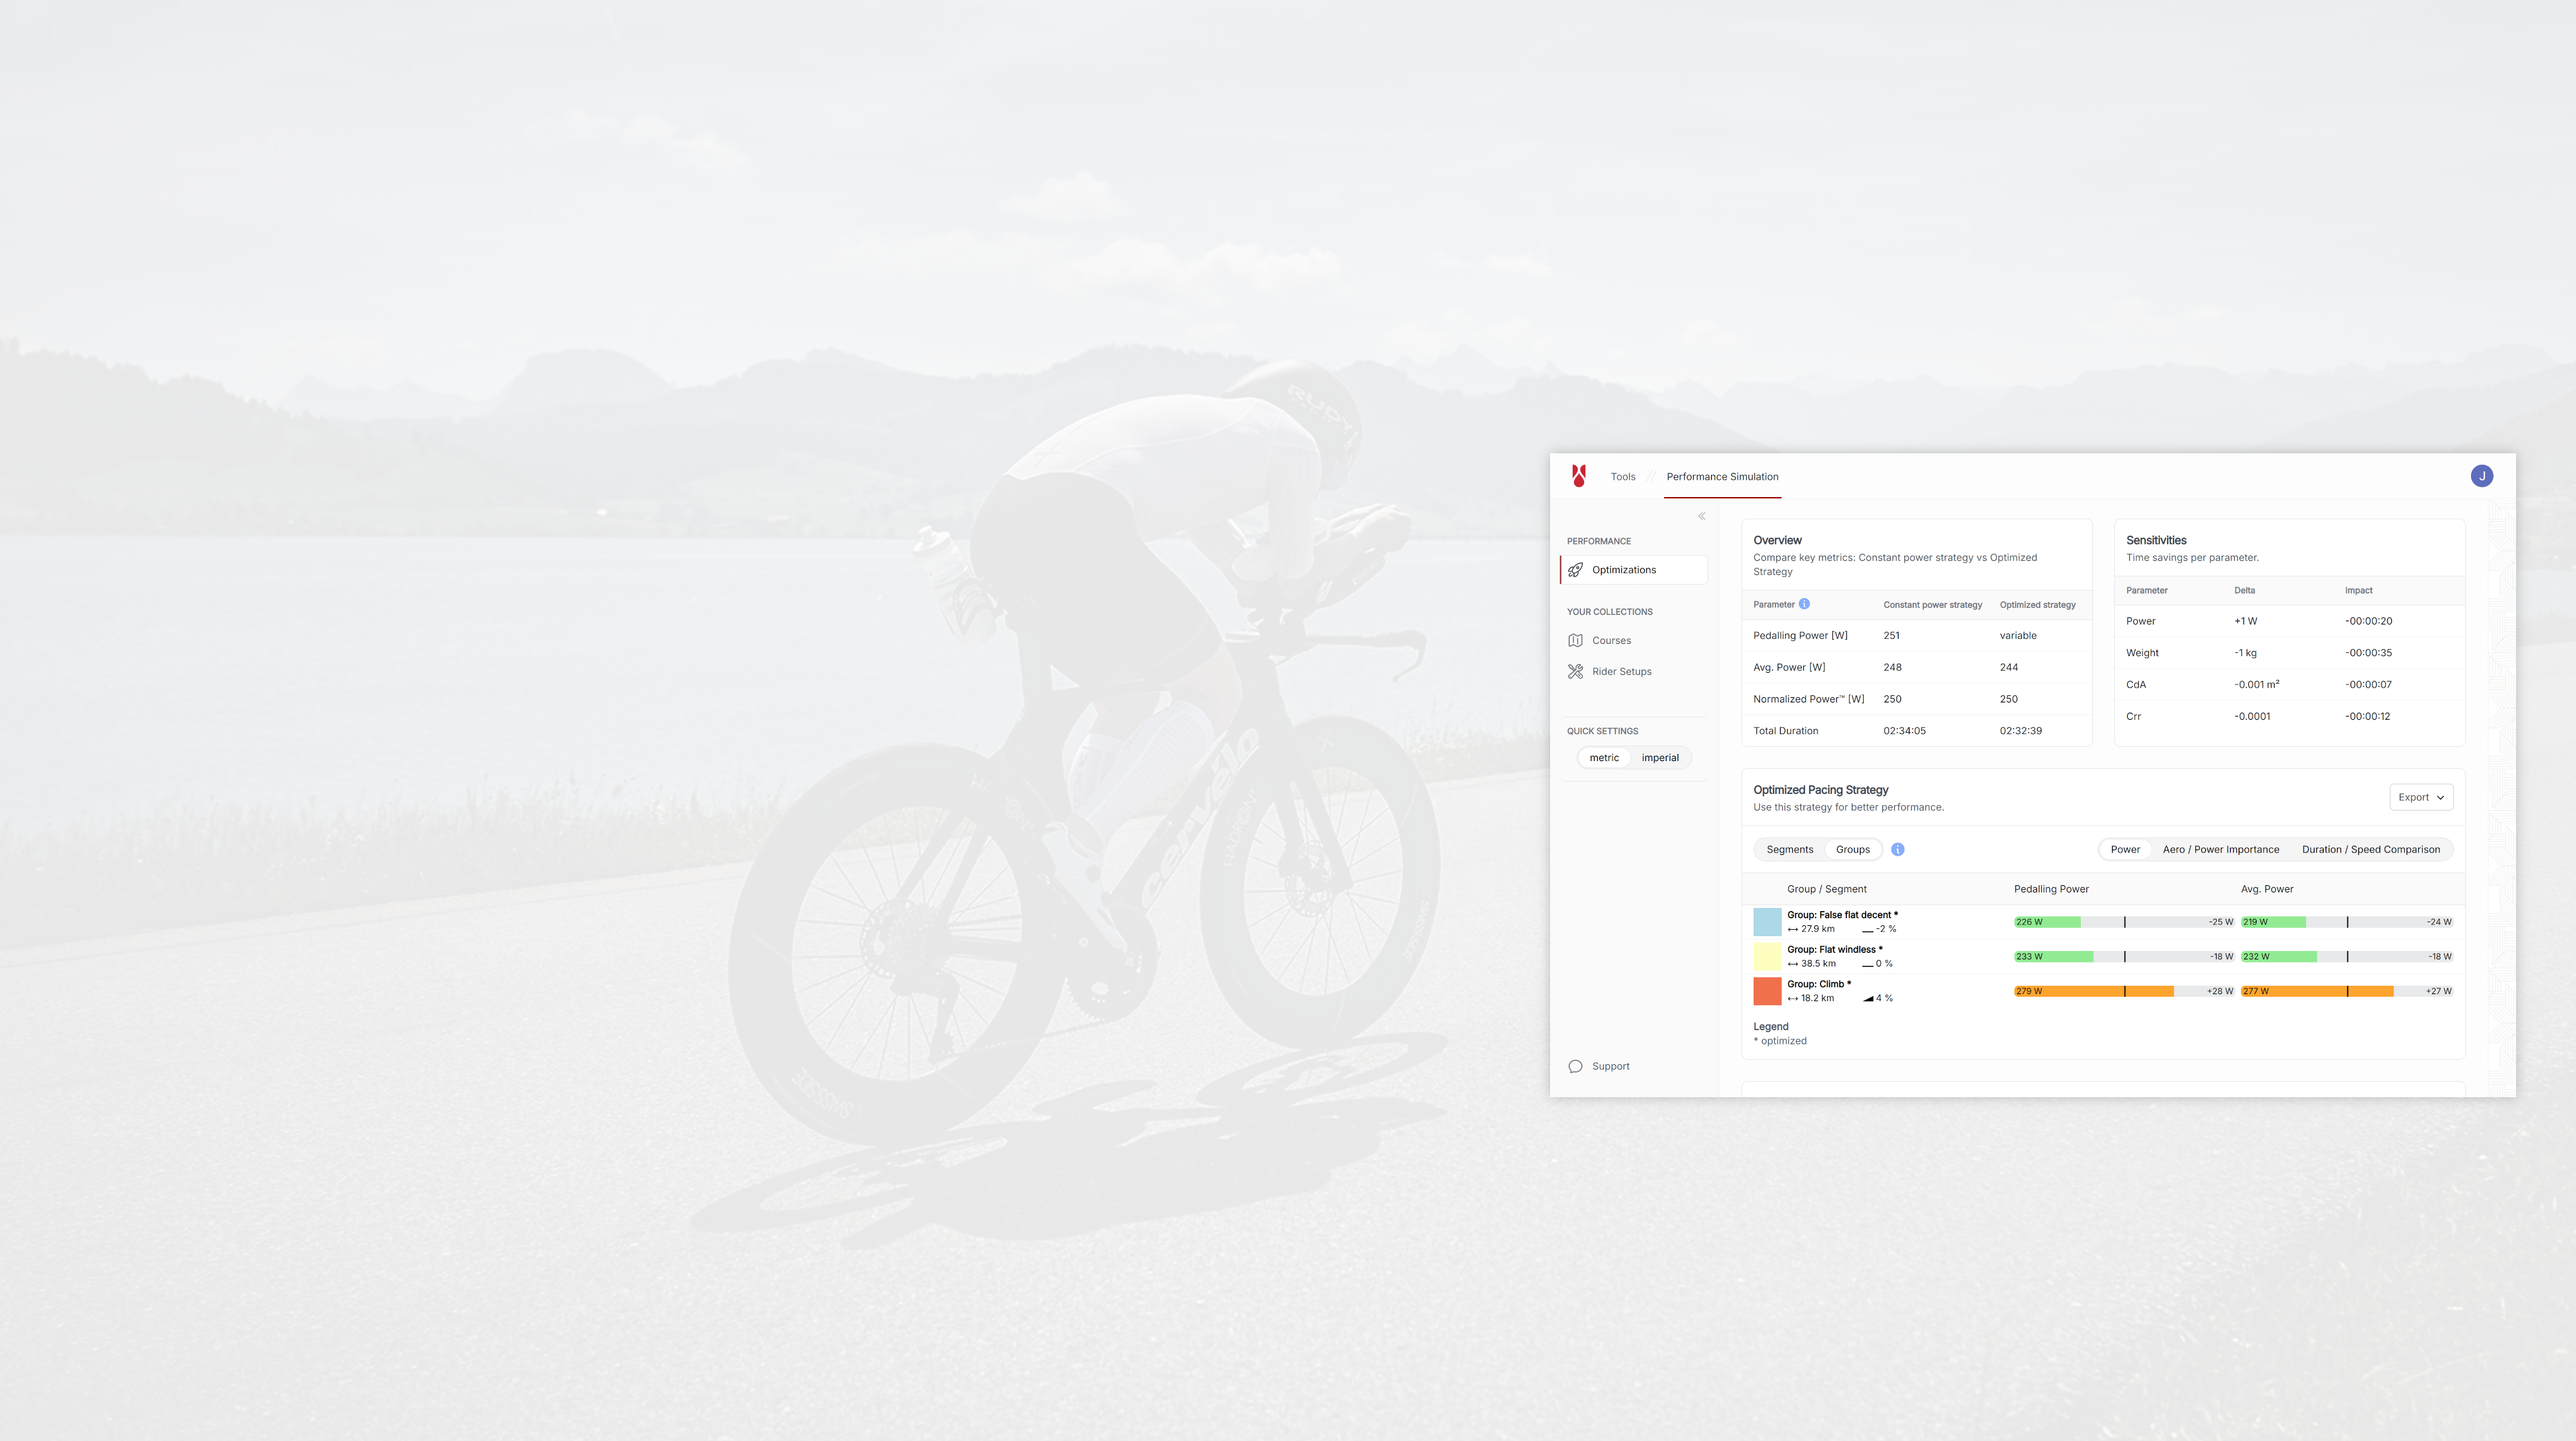Collapse the sidebar with double chevron

click(1701, 516)
